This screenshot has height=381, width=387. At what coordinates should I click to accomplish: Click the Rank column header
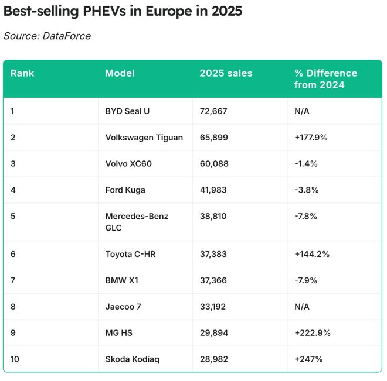pos(22,73)
